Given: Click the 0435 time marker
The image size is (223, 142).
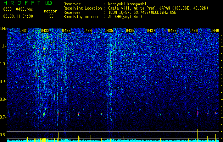Looking at the screenshot, I should (x=109, y=31).
